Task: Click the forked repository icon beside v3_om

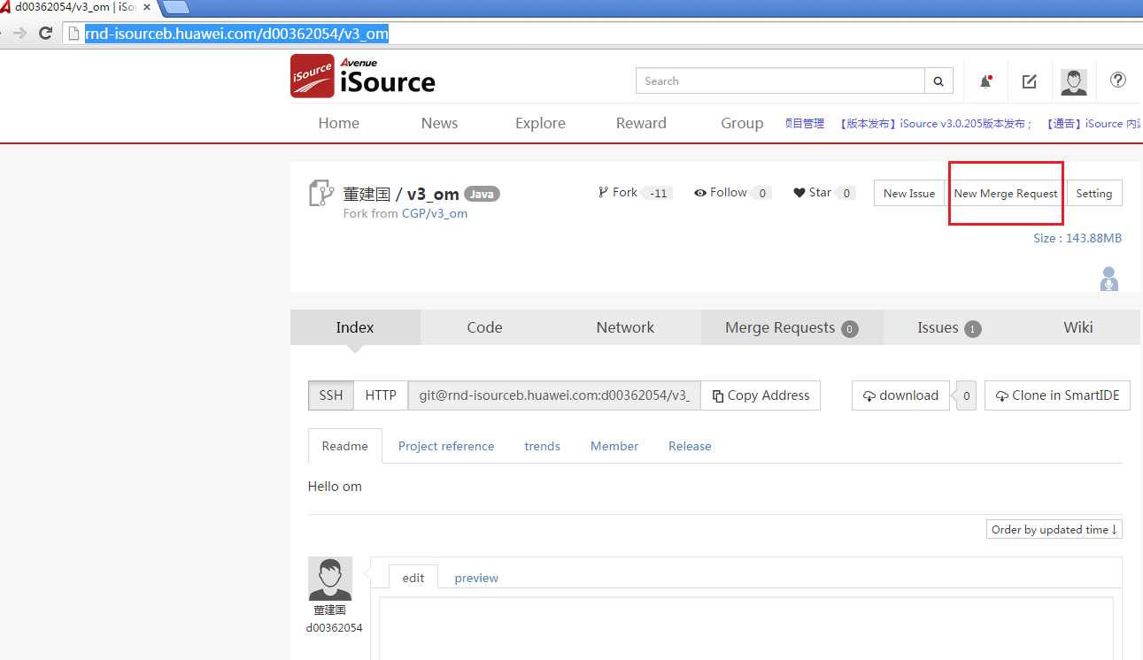Action: click(321, 193)
